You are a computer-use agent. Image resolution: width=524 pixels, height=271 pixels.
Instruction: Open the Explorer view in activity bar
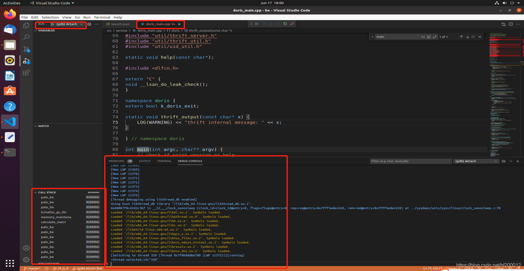[26, 26]
